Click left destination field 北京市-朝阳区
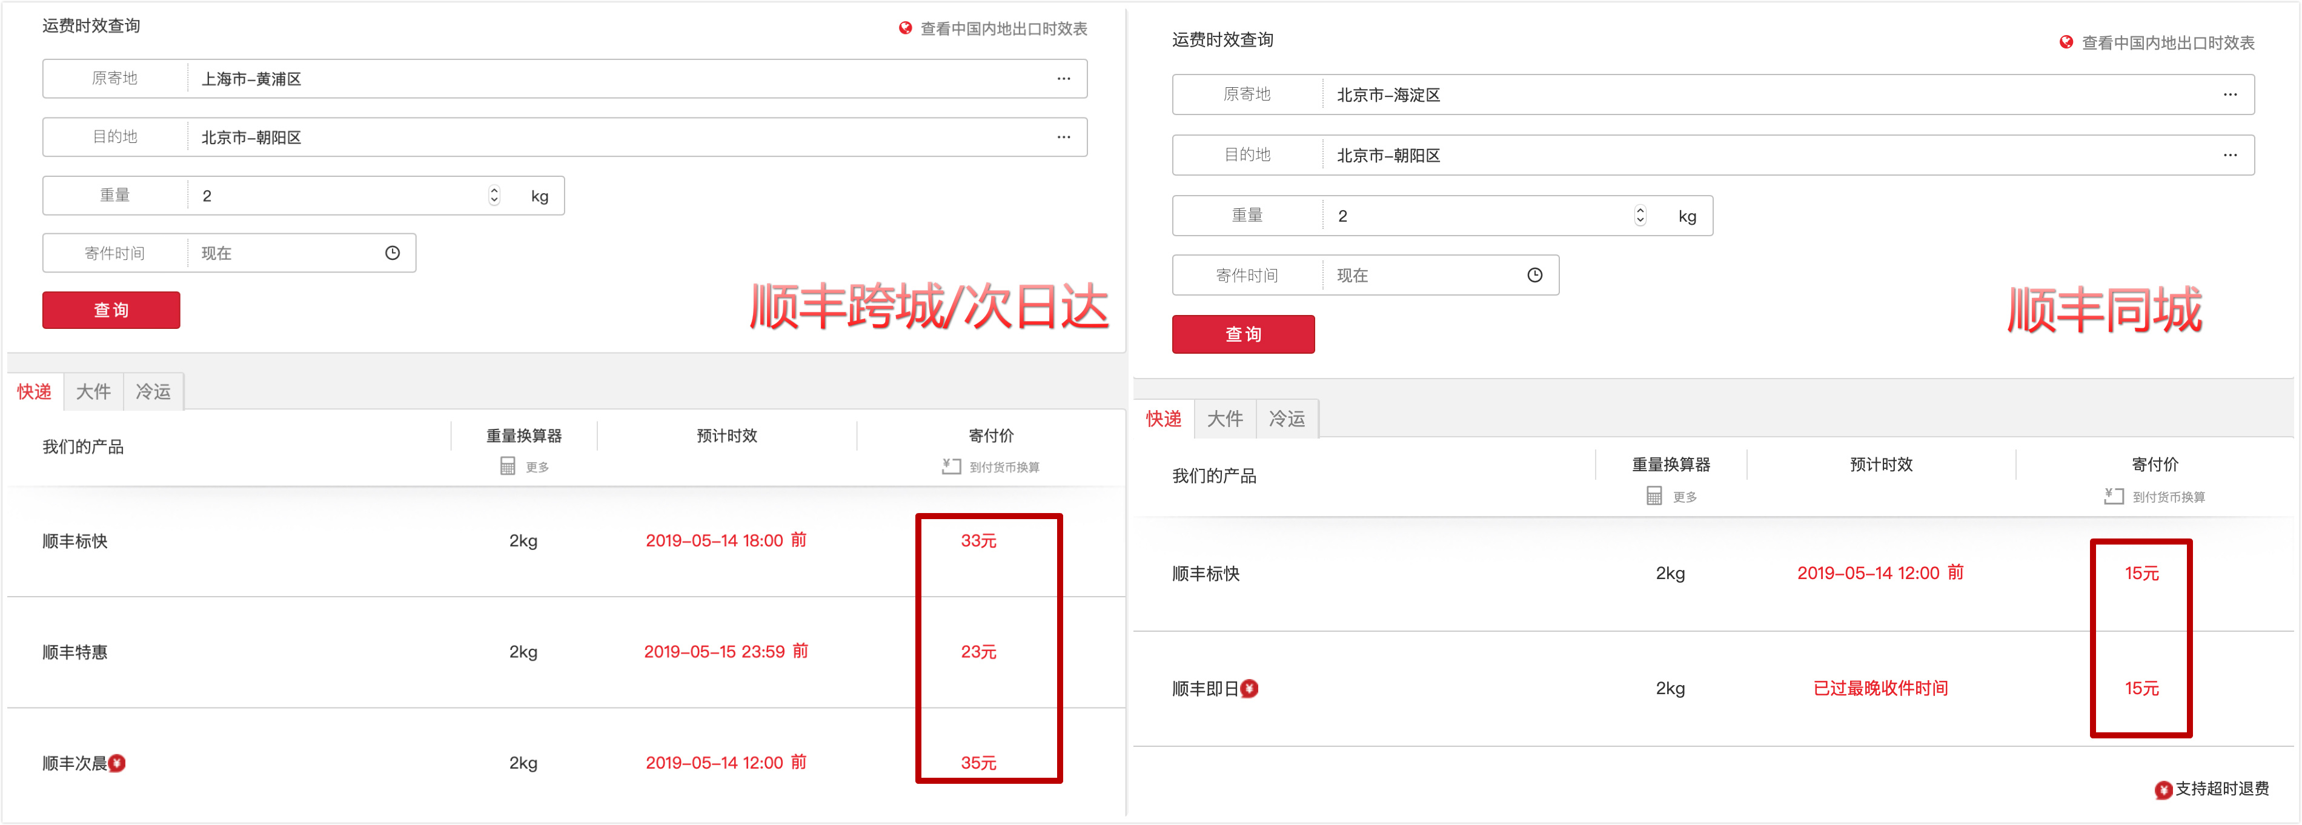This screenshot has height=825, width=2302. 565,137
